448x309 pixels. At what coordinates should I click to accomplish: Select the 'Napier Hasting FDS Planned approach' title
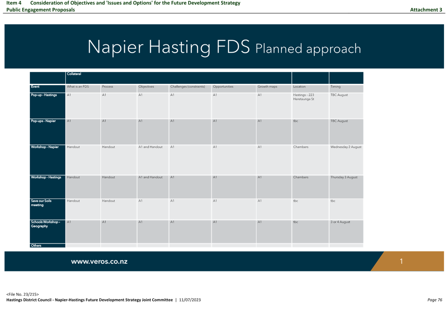pos(224,48)
